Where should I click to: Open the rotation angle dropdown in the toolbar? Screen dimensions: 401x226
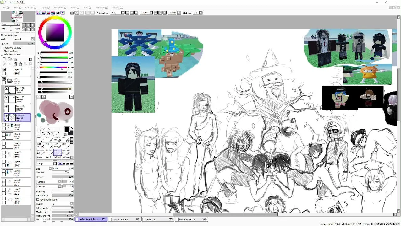click(151, 13)
